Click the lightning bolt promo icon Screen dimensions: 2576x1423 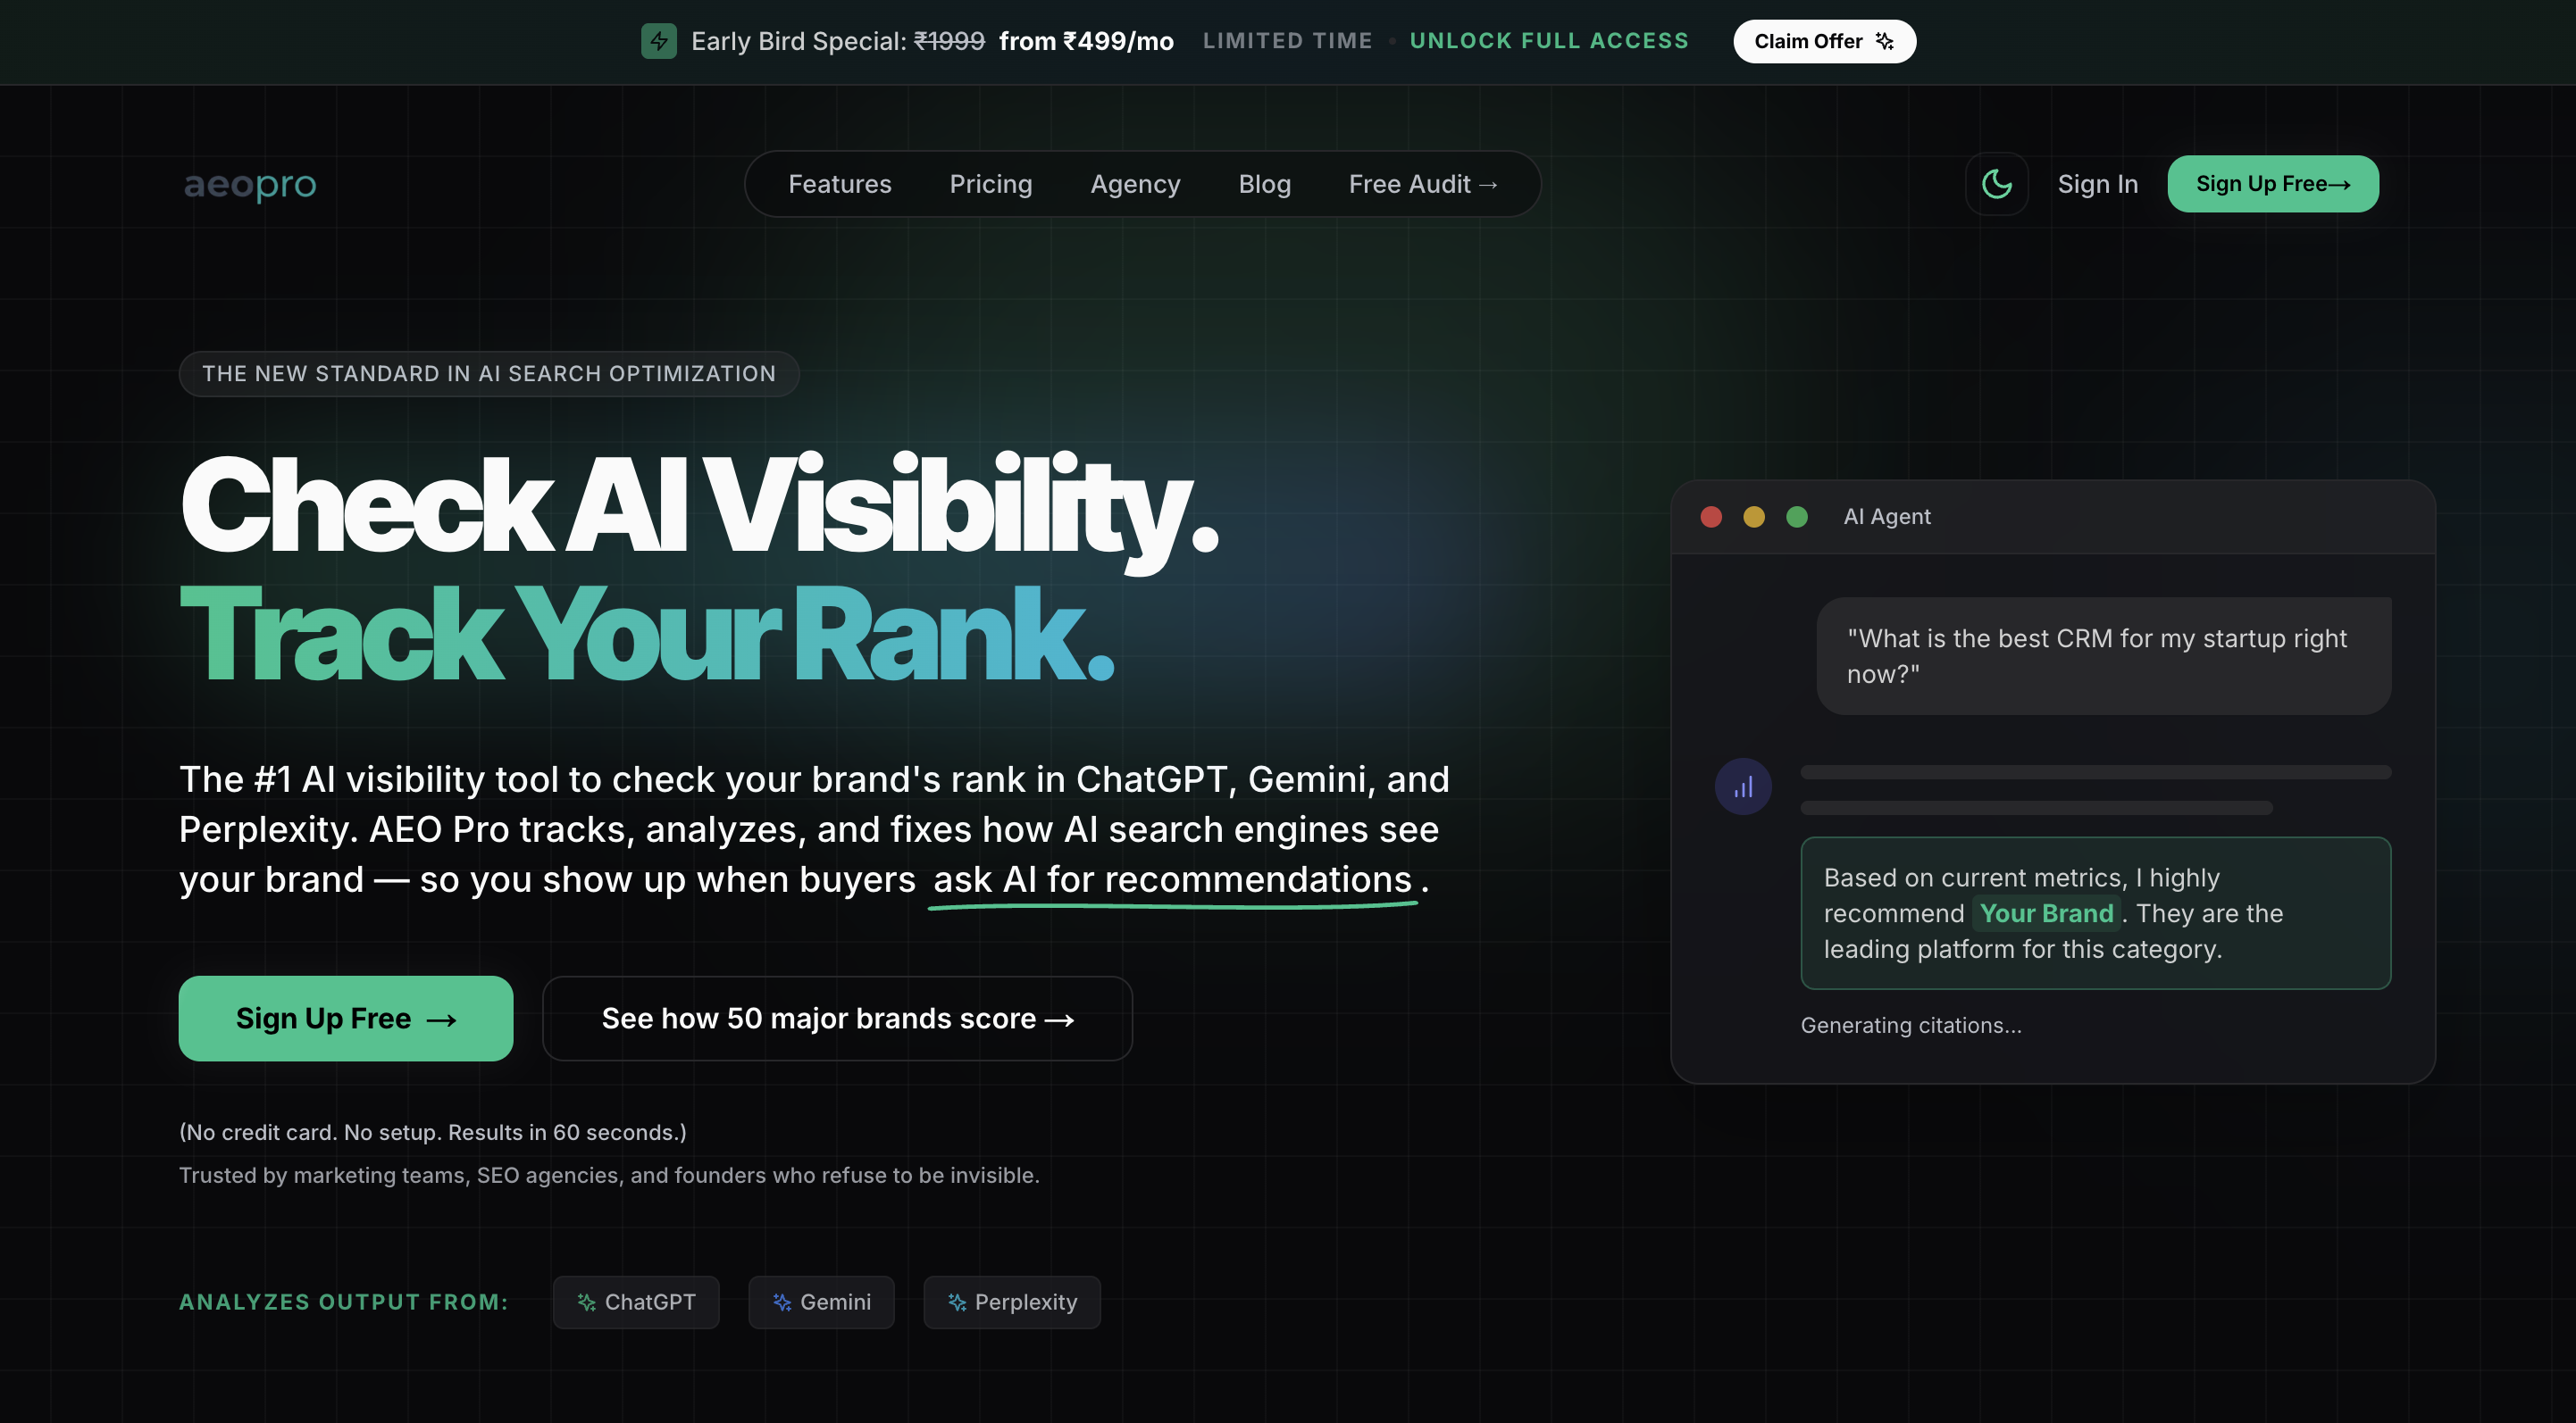point(658,41)
